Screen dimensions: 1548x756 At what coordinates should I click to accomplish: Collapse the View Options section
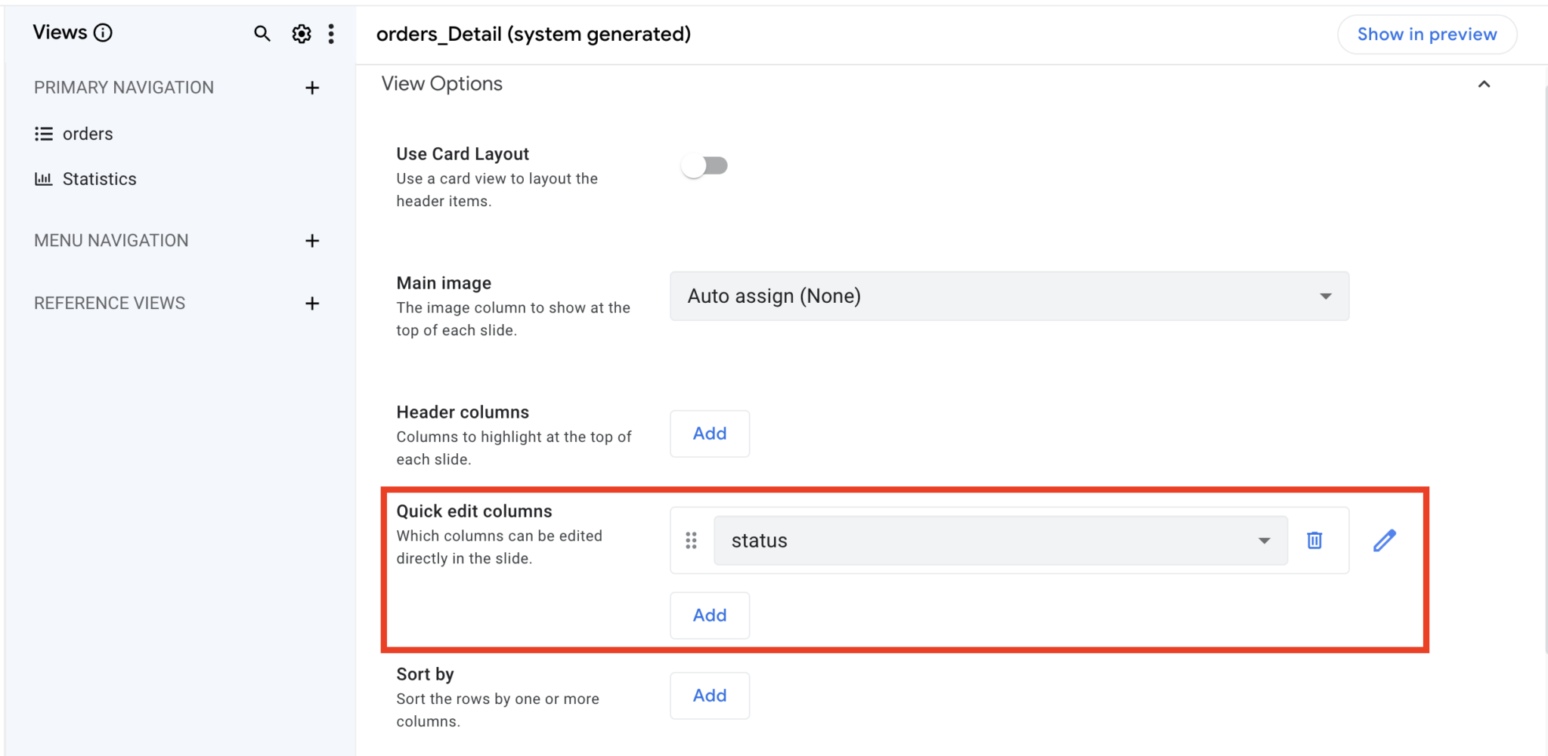pos(1484,84)
